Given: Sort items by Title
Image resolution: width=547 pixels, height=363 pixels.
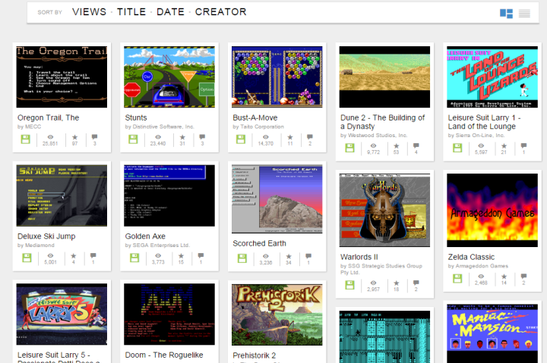Looking at the screenshot, I should 132,12.
